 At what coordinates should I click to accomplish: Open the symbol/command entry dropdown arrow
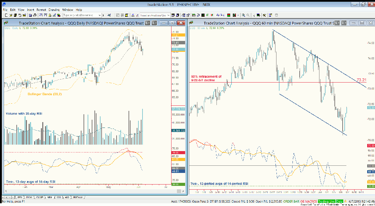100,15
